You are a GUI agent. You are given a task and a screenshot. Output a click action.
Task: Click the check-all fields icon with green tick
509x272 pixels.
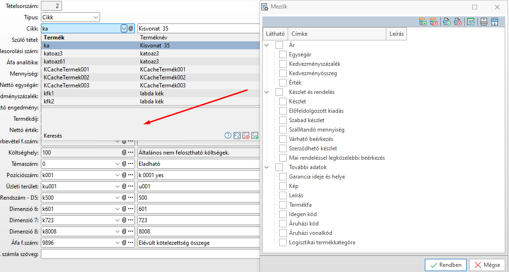click(x=447, y=22)
